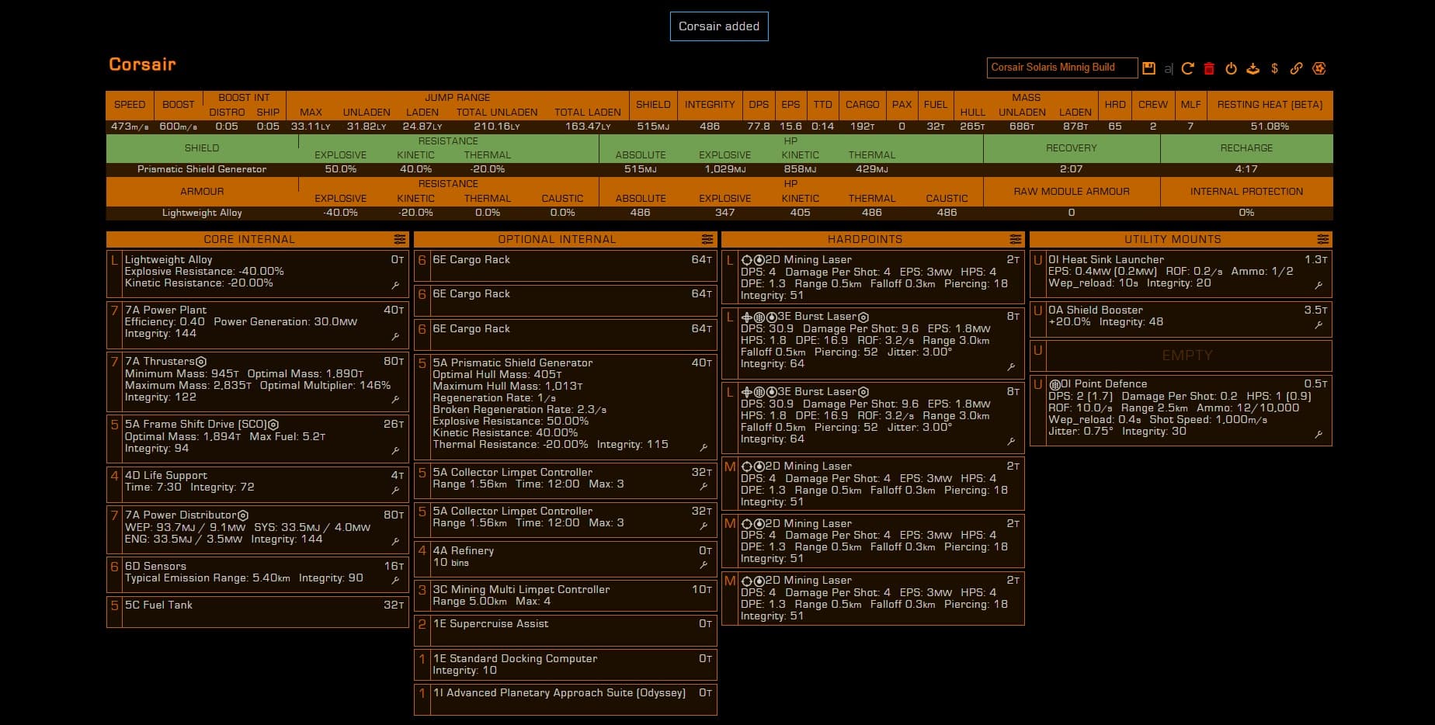This screenshot has width=1435, height=725.
Task: Open Utility Mounts section settings sliders icon
Action: point(1322,239)
